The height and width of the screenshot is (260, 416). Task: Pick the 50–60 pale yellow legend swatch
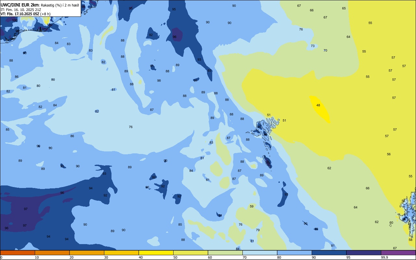[190, 253]
